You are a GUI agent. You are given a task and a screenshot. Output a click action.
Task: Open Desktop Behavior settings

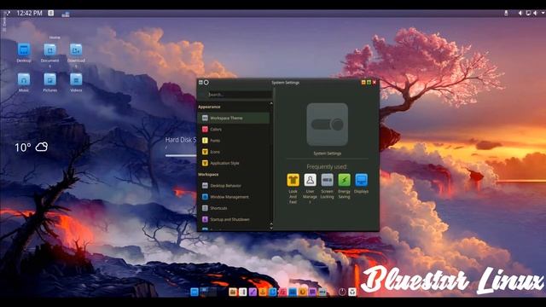pyautogui.click(x=234, y=186)
